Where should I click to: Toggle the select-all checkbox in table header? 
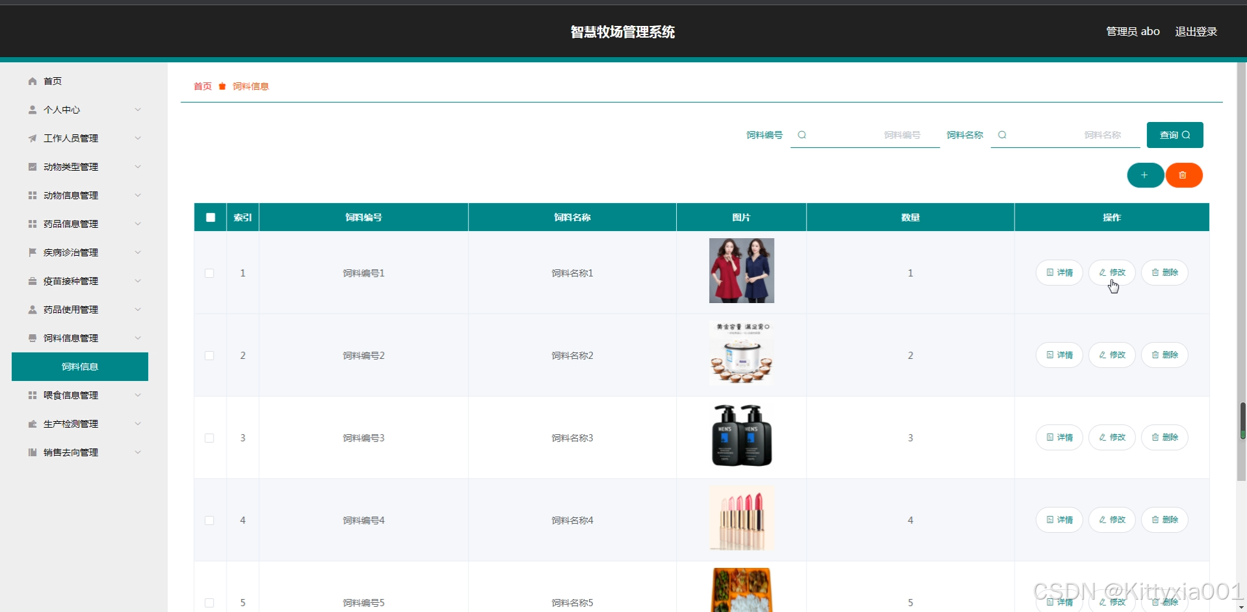pyautogui.click(x=210, y=217)
